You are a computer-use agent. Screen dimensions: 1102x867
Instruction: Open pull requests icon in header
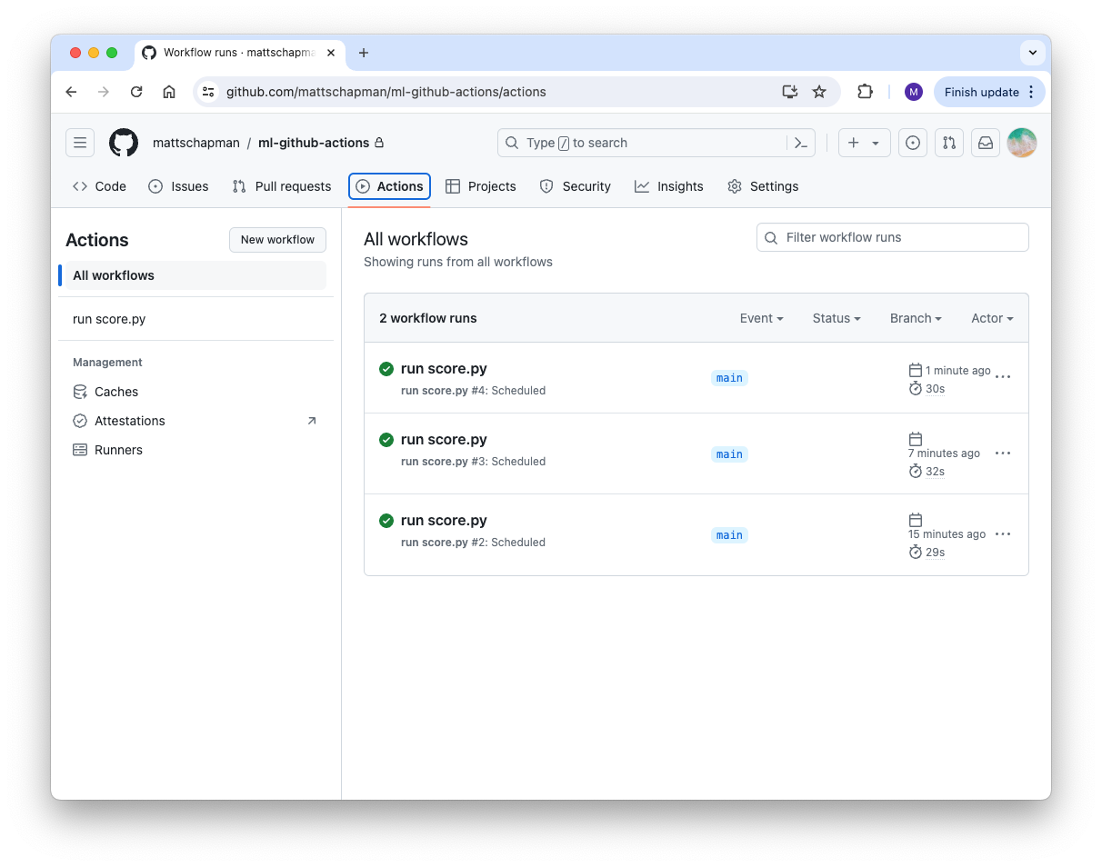(949, 143)
